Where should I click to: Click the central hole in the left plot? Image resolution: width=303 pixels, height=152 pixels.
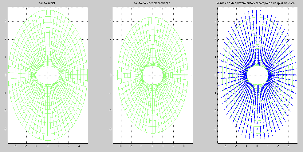tap(48, 75)
